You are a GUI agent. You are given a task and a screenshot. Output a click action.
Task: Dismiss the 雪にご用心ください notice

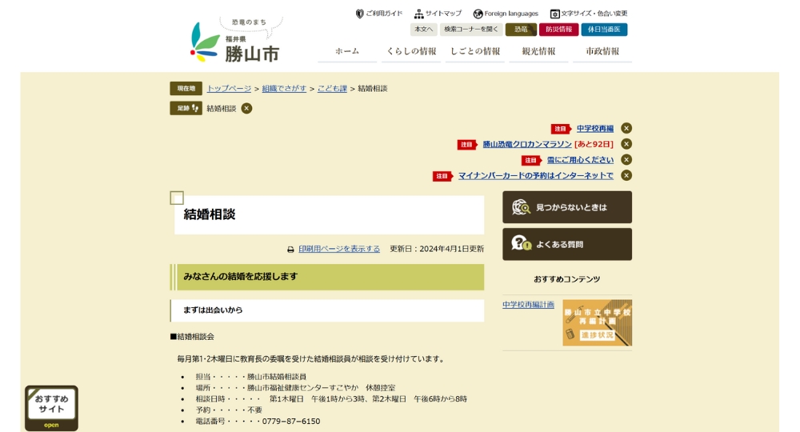(626, 160)
